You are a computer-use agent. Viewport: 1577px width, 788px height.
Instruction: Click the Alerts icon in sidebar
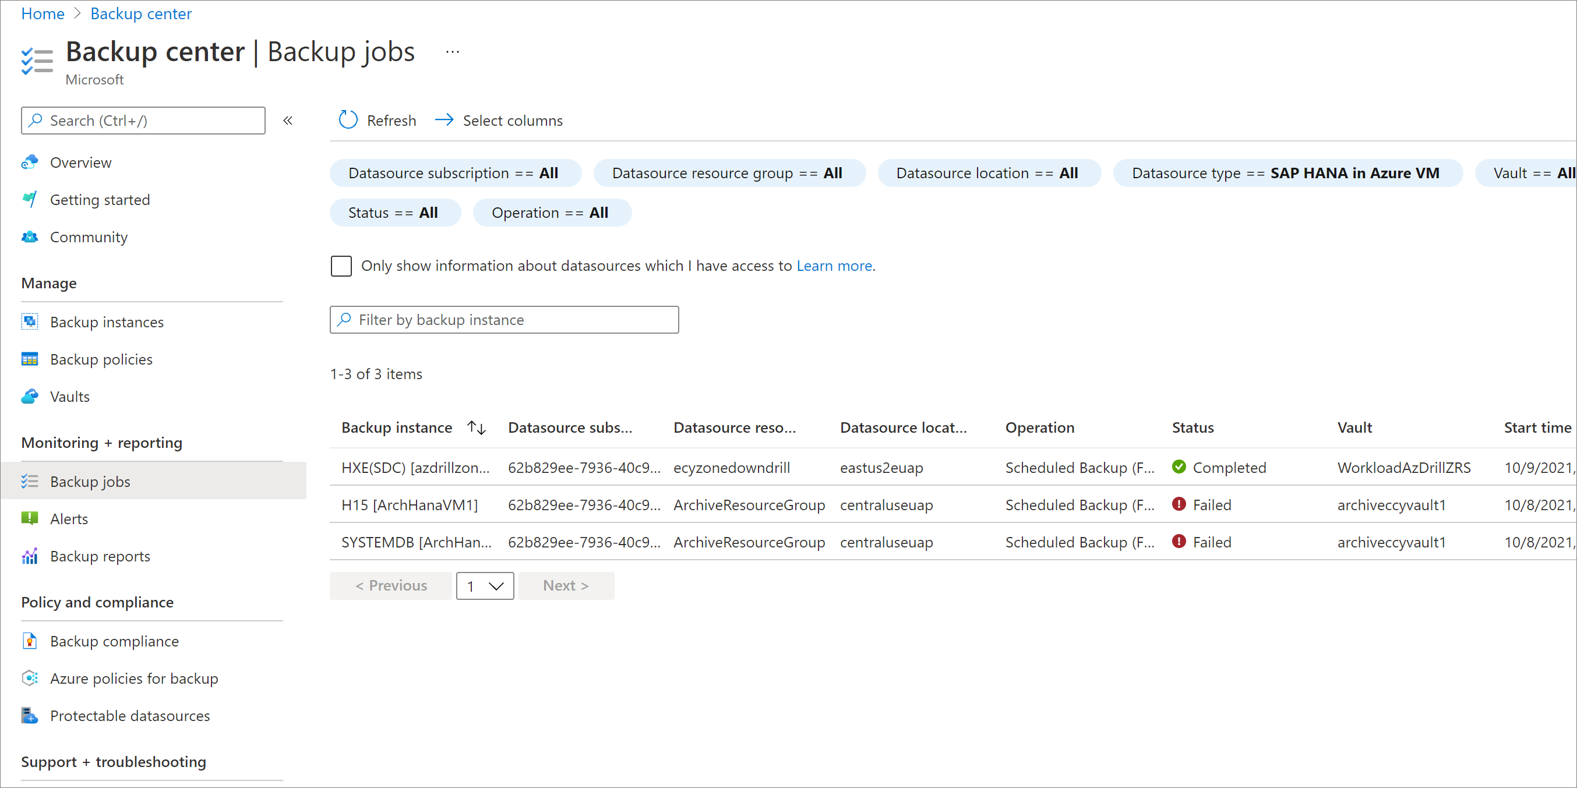click(x=29, y=518)
